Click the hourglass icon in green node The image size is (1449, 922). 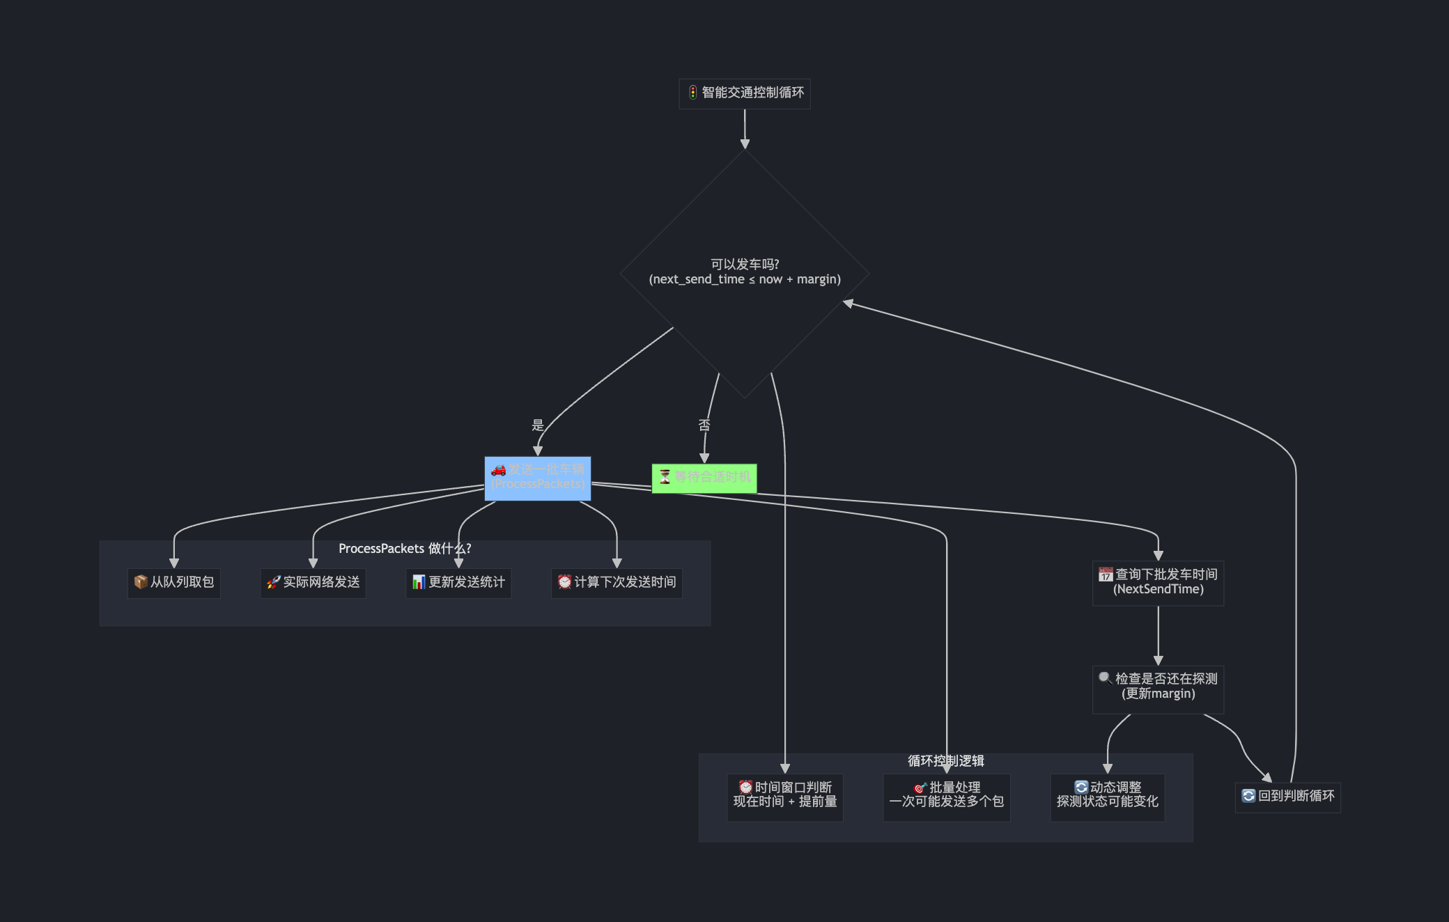coord(665,477)
